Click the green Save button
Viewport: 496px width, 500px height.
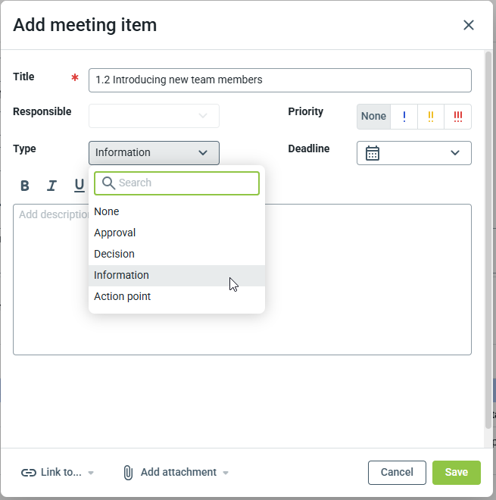tap(456, 473)
